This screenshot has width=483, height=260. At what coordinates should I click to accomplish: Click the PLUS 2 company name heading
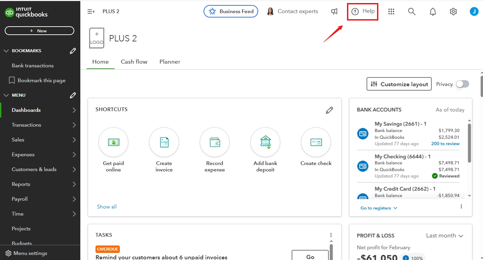click(123, 38)
